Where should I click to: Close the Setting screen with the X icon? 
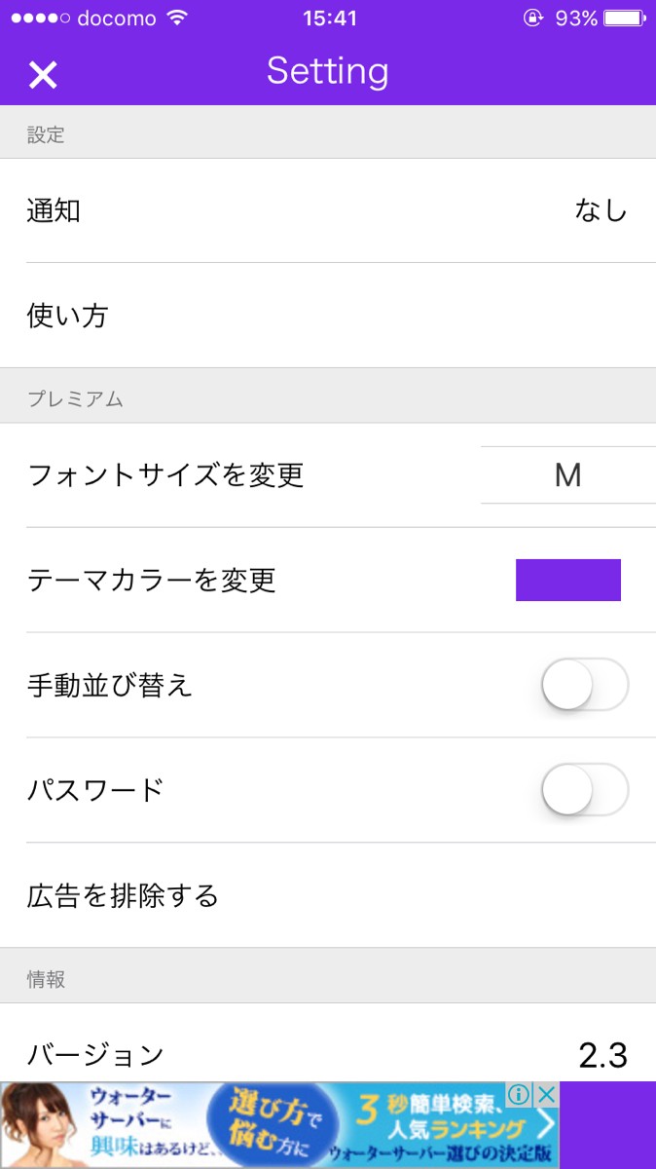43,74
